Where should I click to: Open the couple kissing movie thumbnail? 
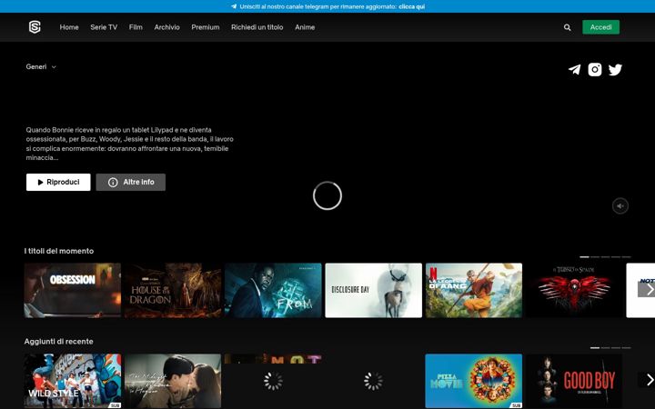(x=173, y=381)
